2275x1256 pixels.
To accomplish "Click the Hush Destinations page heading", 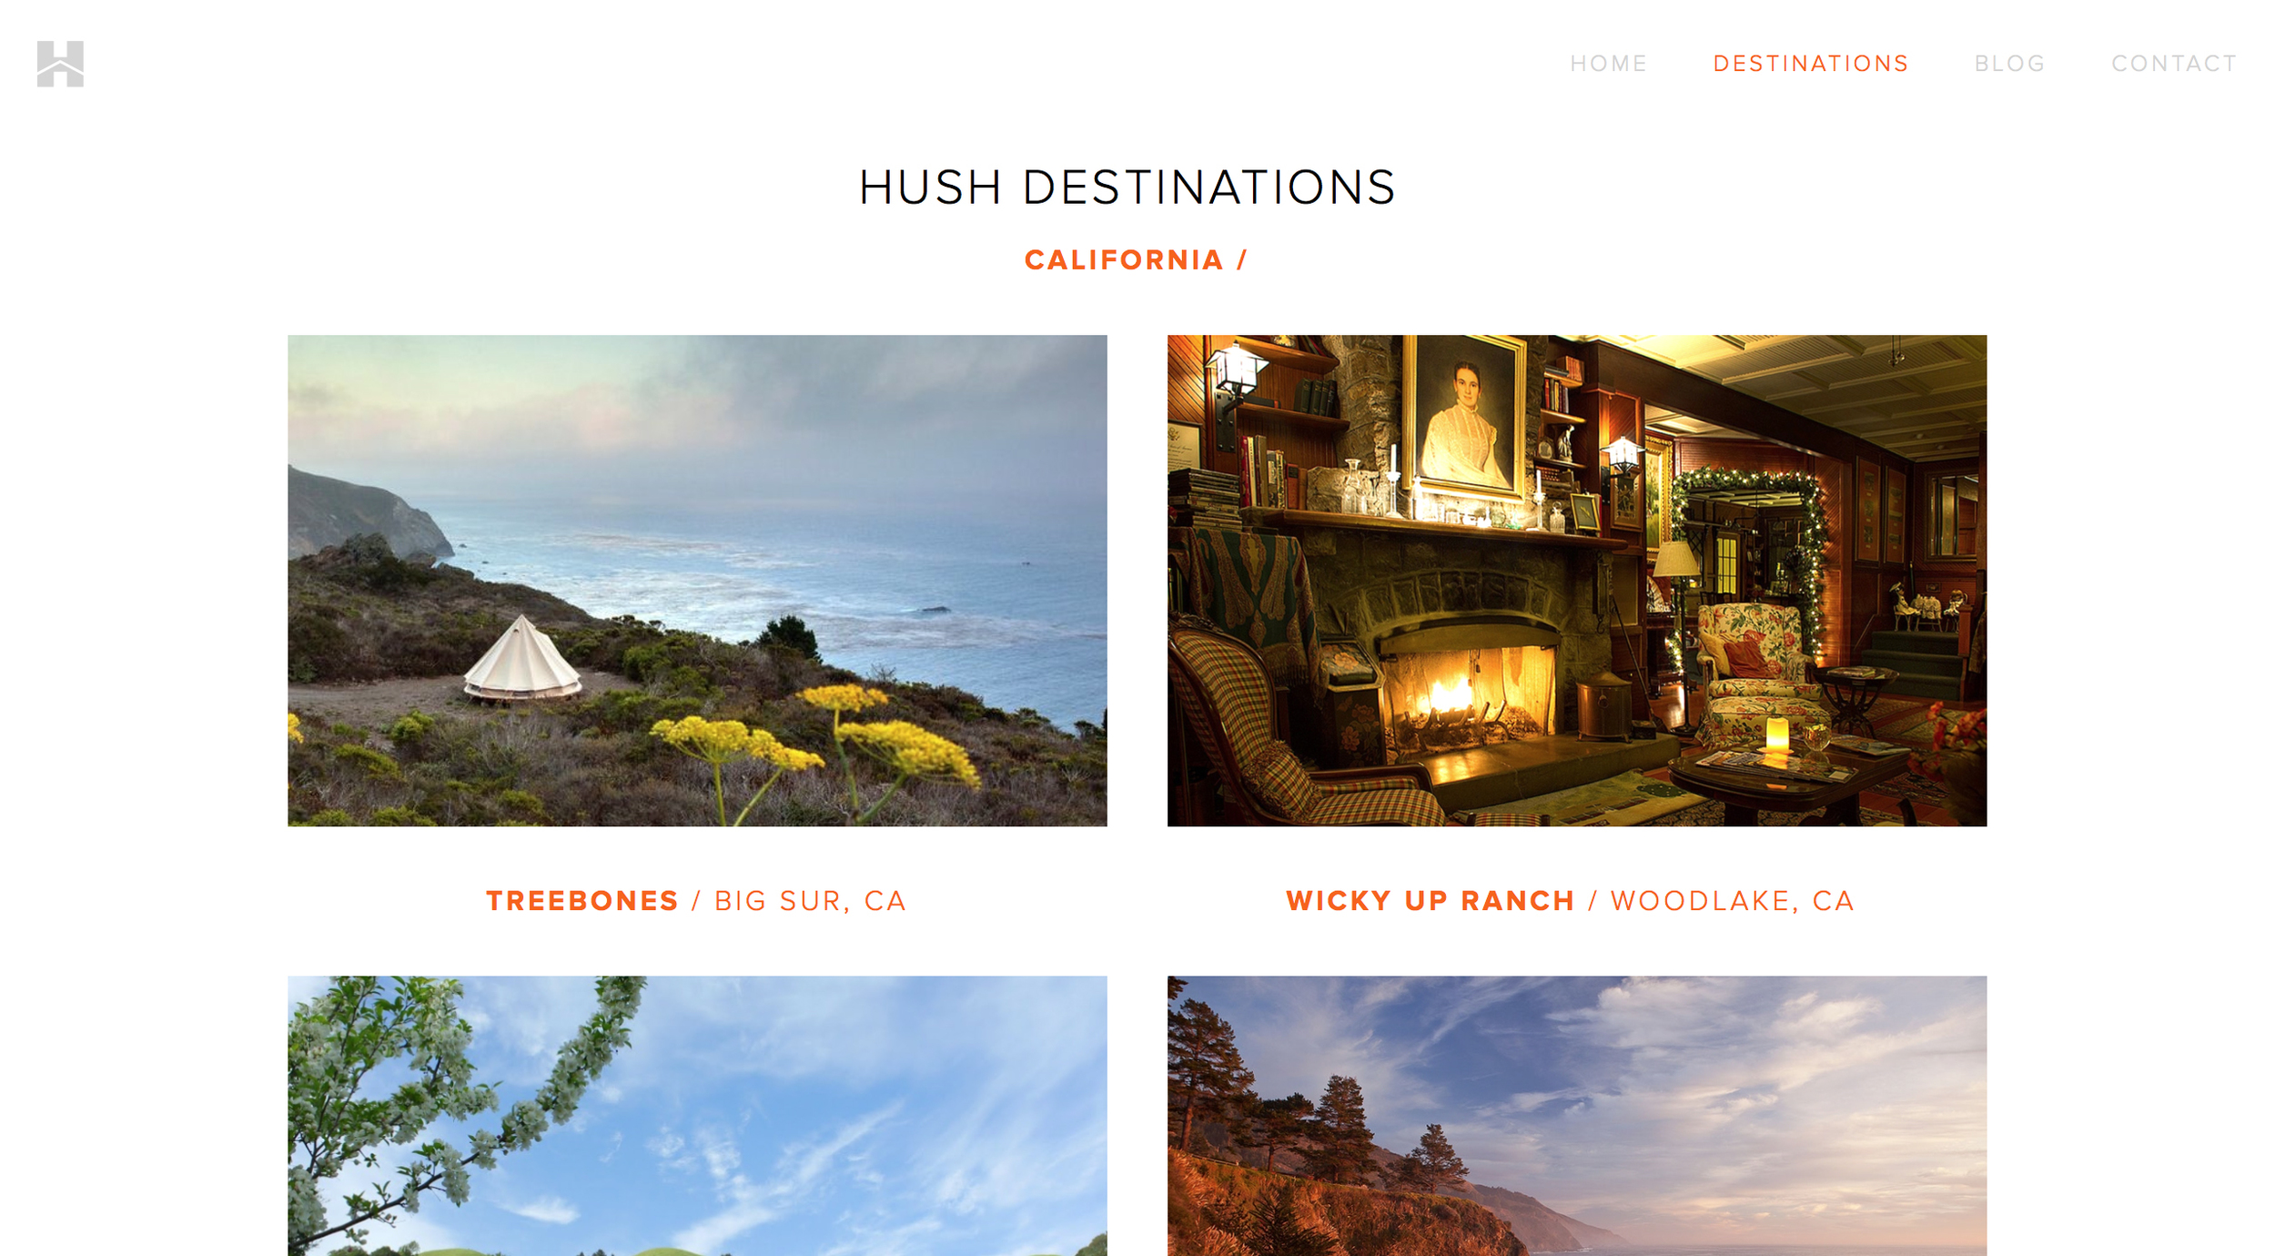I will coord(1127,187).
